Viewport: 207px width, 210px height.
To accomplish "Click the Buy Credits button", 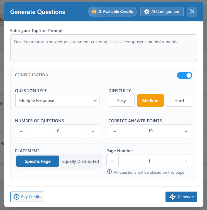I will [x=27, y=197].
